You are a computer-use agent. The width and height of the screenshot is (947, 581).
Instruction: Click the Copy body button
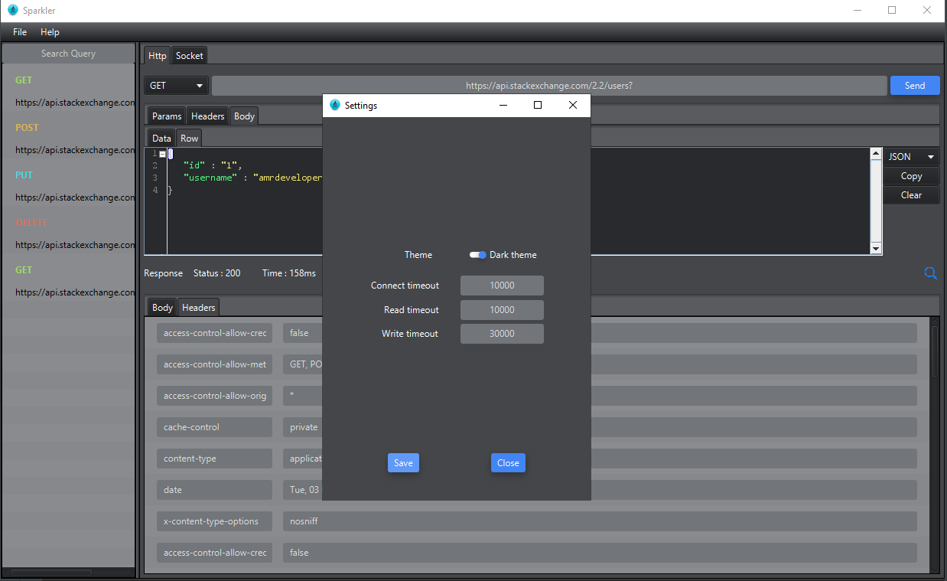911,176
